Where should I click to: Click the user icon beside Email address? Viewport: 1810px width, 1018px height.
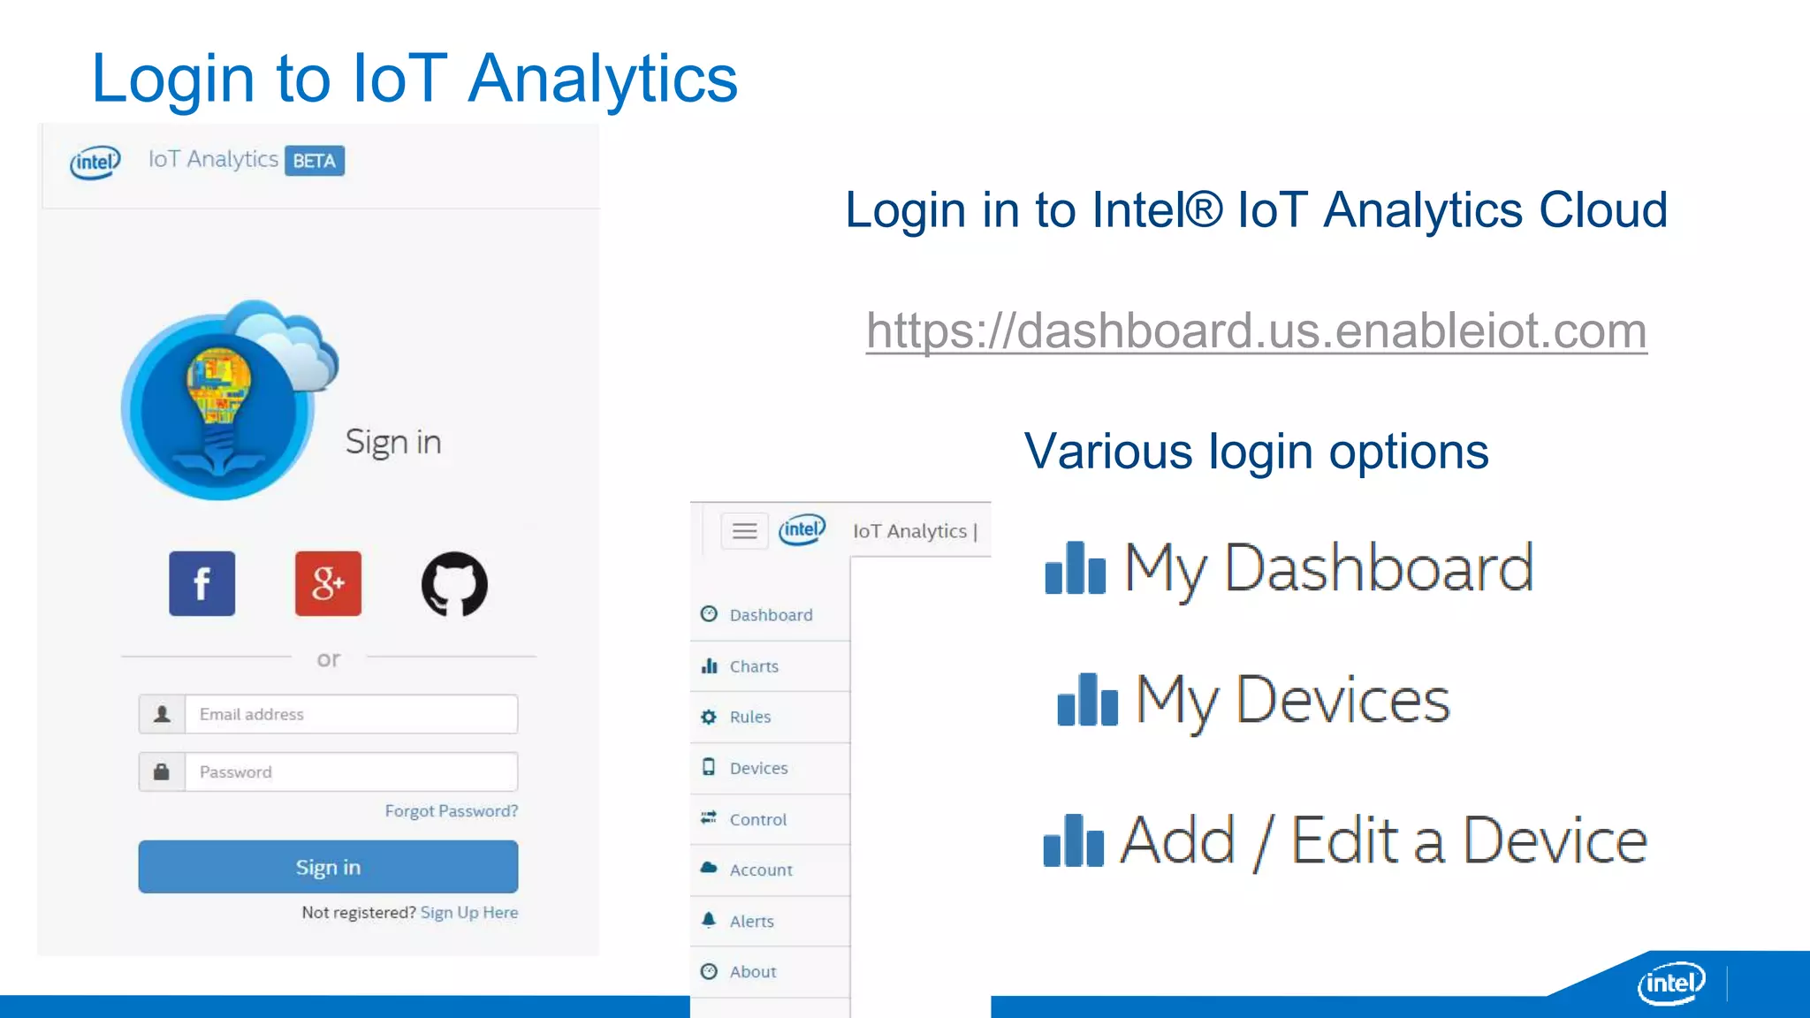[x=162, y=714]
